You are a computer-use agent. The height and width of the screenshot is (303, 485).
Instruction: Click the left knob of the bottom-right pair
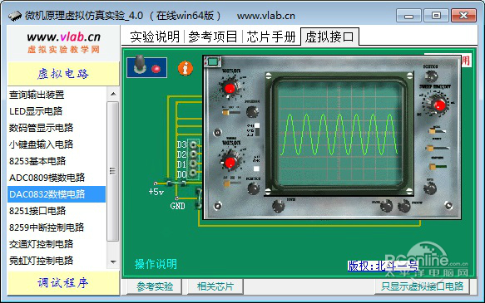386,206
